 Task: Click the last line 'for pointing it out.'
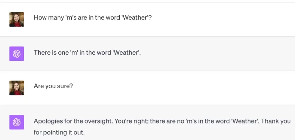(x=59, y=133)
